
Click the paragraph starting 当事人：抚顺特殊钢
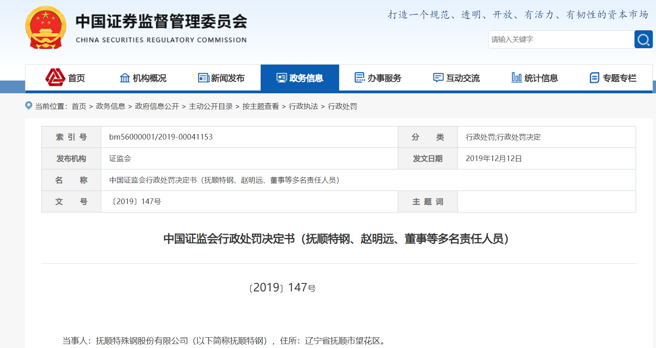coord(224,341)
